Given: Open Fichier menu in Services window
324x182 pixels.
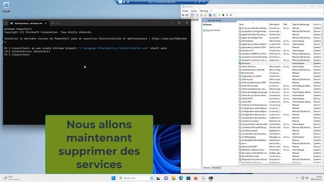Looking at the screenshot, I should 185,11.
